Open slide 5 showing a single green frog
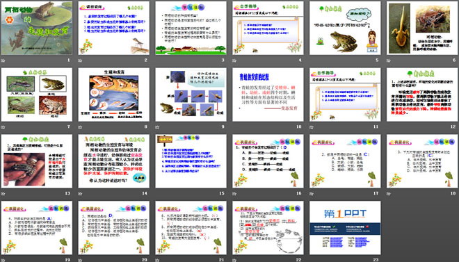The image size is (459, 262). point(345,28)
